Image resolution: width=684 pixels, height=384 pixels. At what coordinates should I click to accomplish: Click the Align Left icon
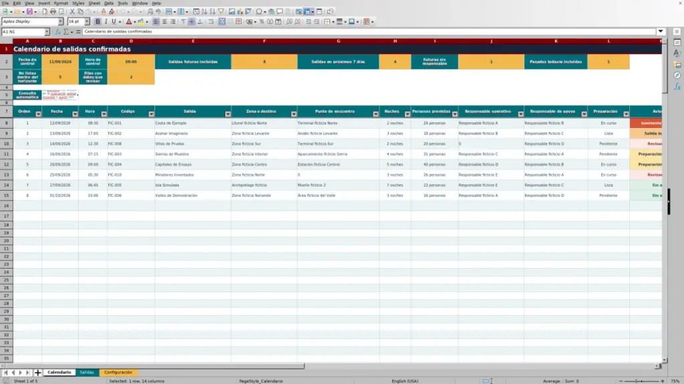coord(156,22)
